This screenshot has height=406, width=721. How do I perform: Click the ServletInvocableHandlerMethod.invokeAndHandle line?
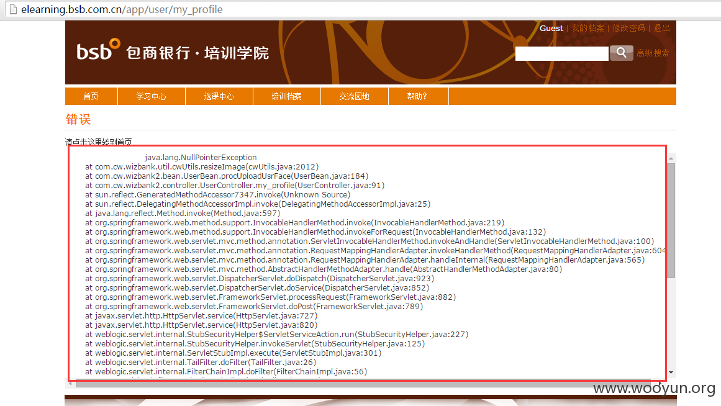pos(370,241)
